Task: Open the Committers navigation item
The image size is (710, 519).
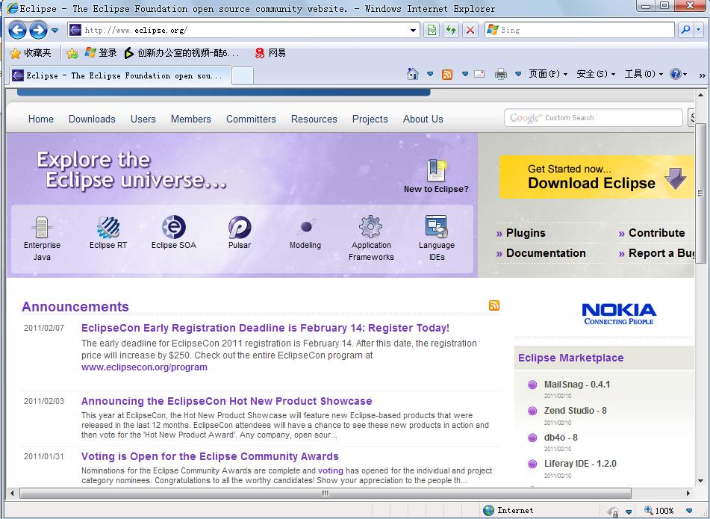Action: point(251,119)
